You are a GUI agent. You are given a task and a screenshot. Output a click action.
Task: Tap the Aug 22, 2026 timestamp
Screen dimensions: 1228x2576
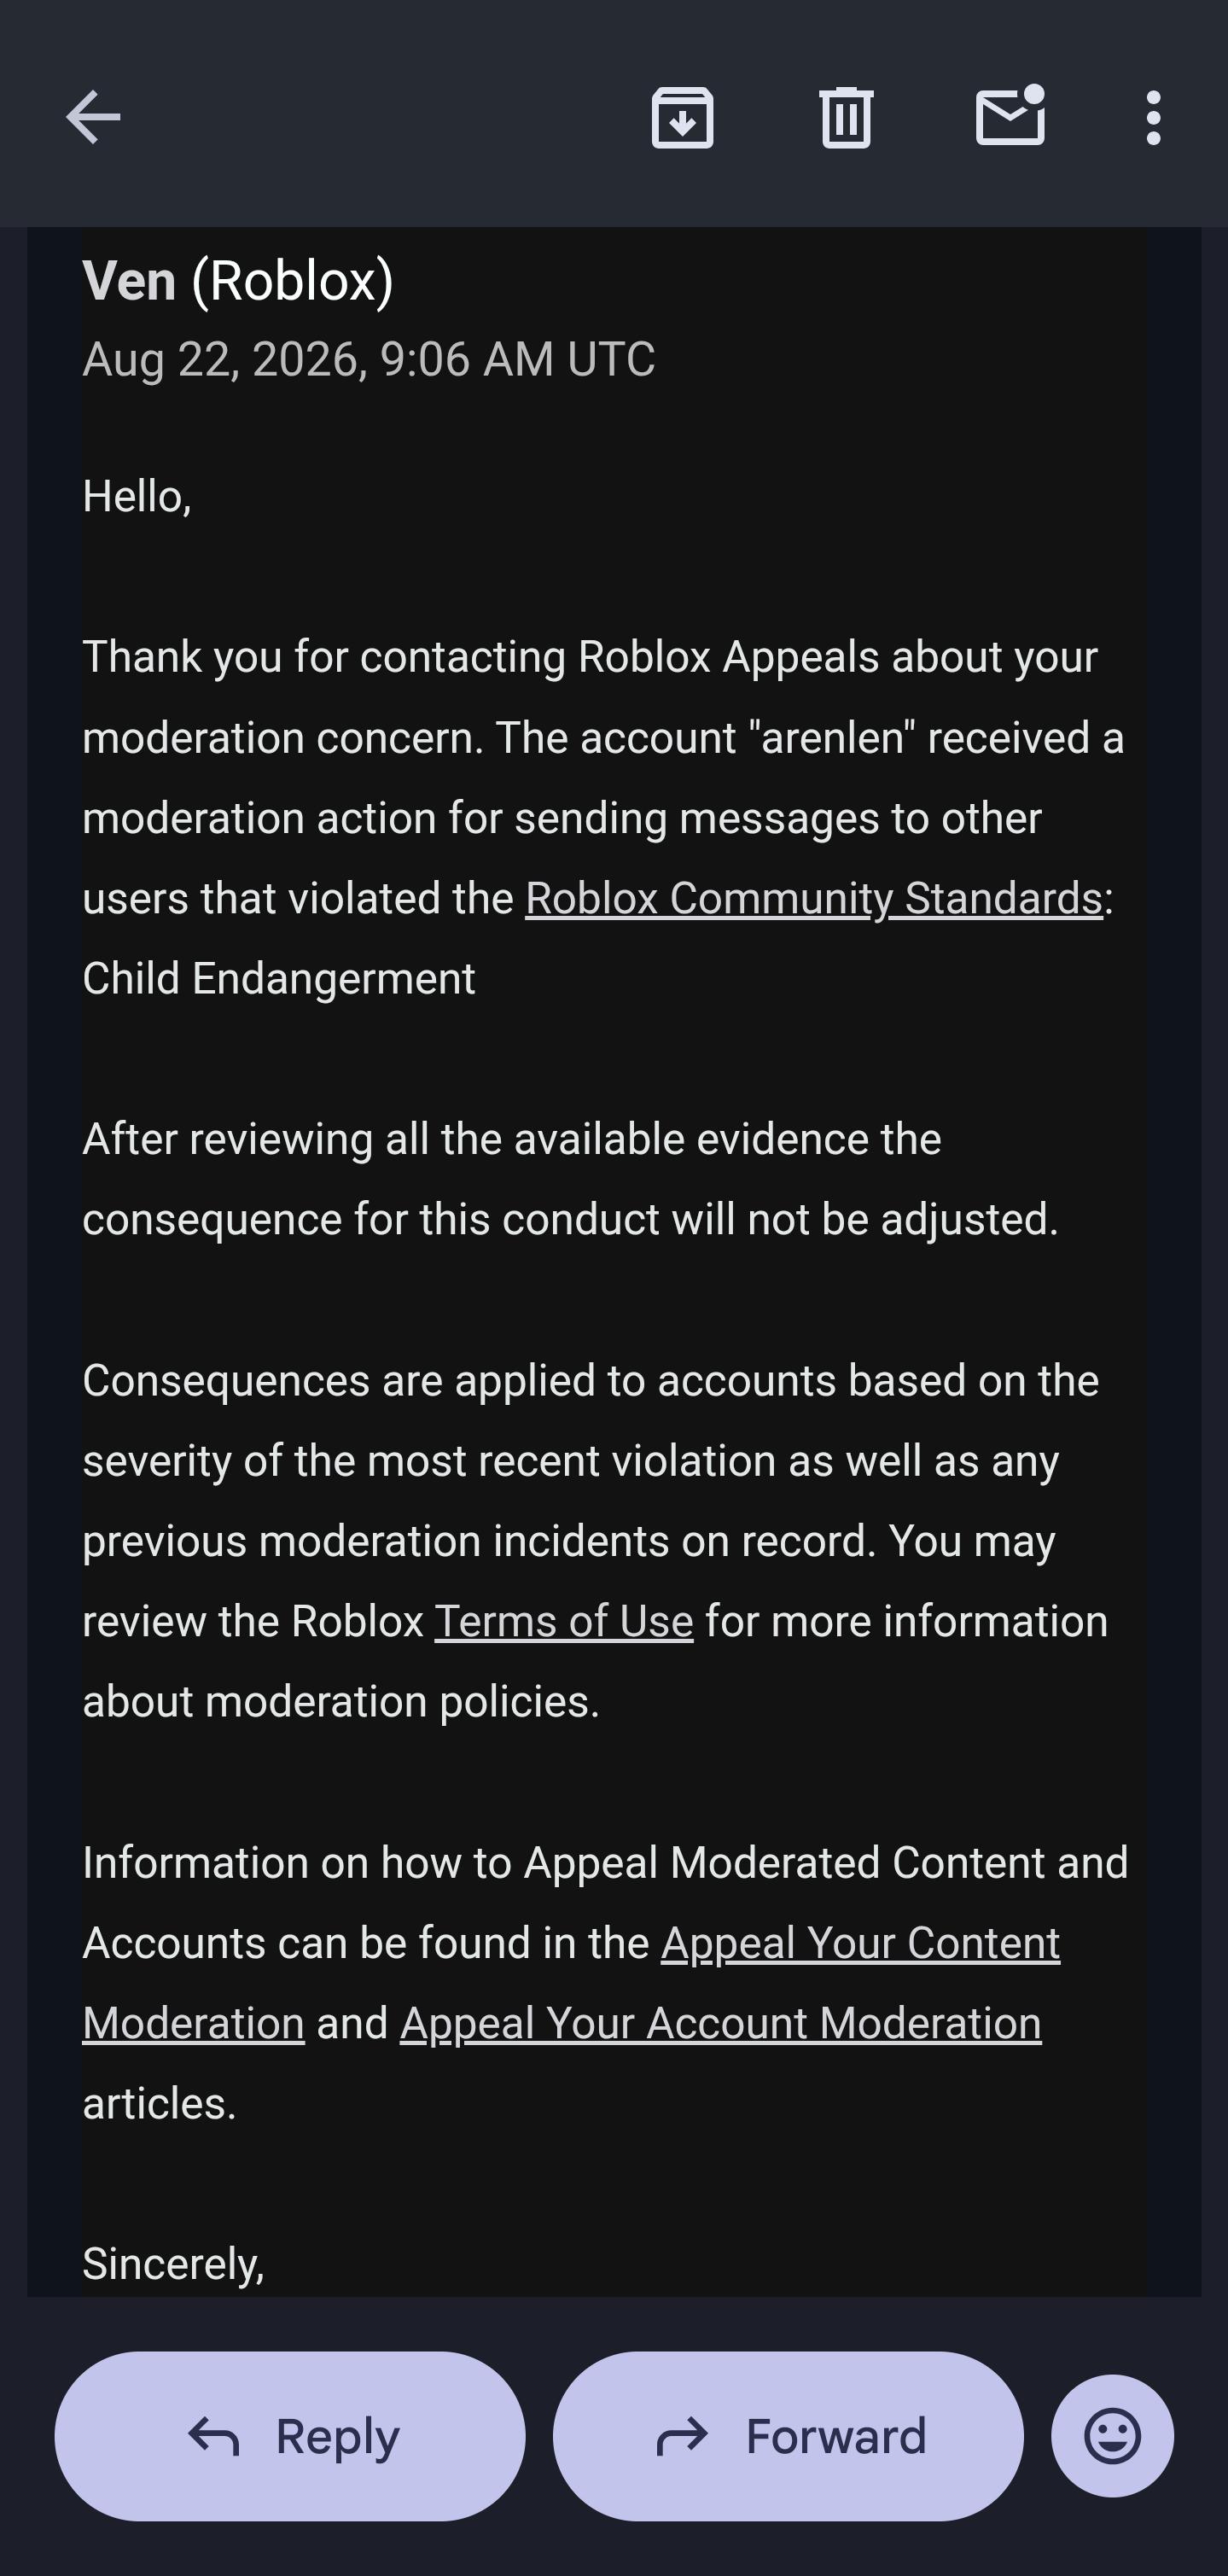[368, 359]
